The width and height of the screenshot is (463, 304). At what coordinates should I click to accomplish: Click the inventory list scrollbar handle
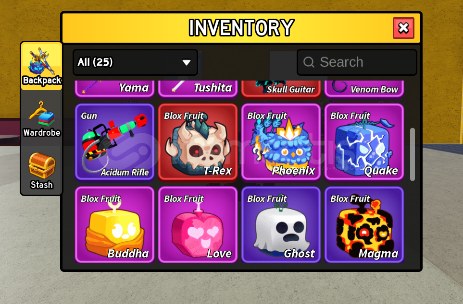413,154
